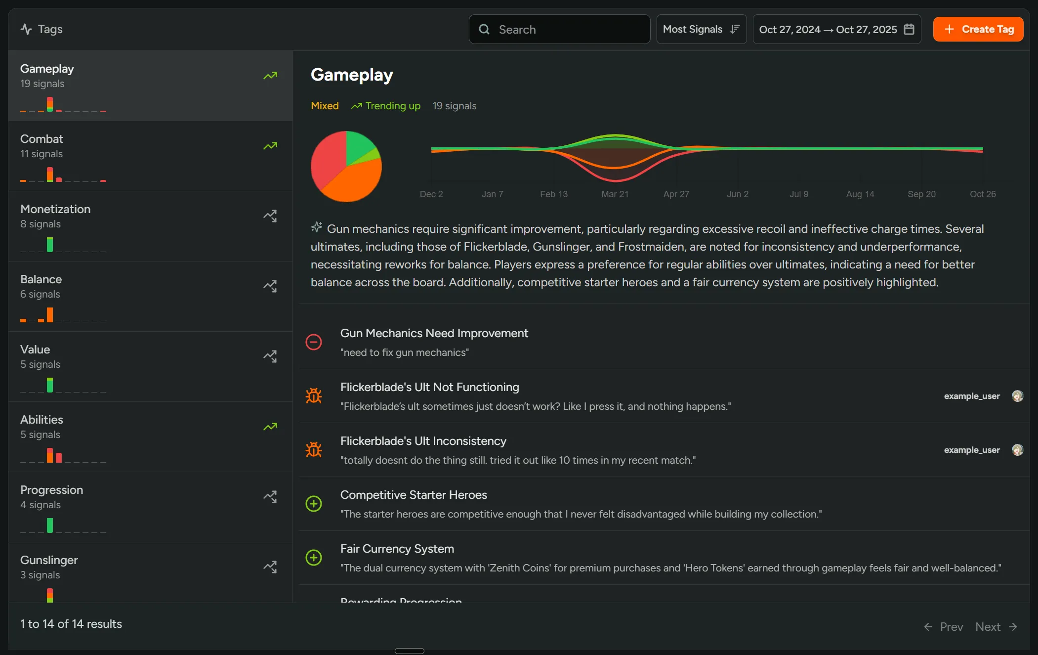The width and height of the screenshot is (1038, 655).
Task: Click the shuffle trend icon on Monetization tag
Action: 270,216
